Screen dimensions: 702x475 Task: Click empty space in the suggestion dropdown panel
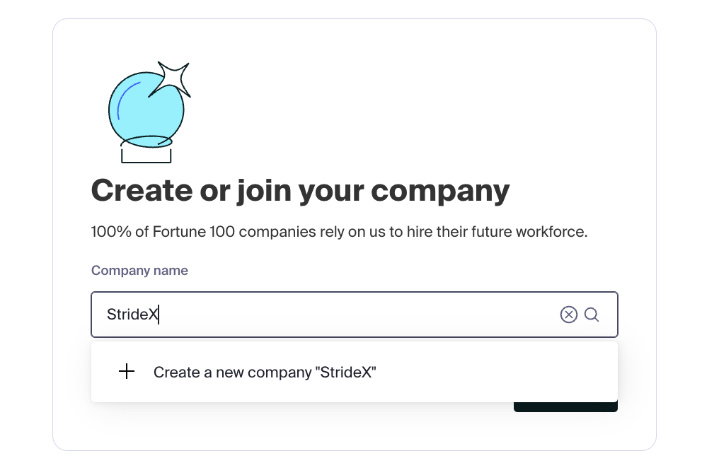tap(495, 373)
